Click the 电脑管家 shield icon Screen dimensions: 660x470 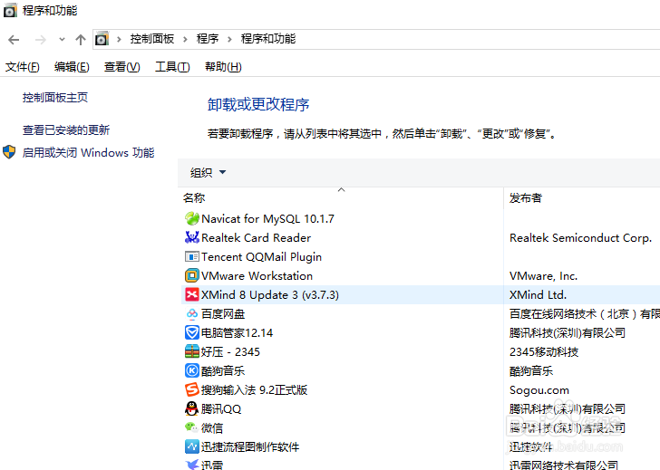[192, 332]
